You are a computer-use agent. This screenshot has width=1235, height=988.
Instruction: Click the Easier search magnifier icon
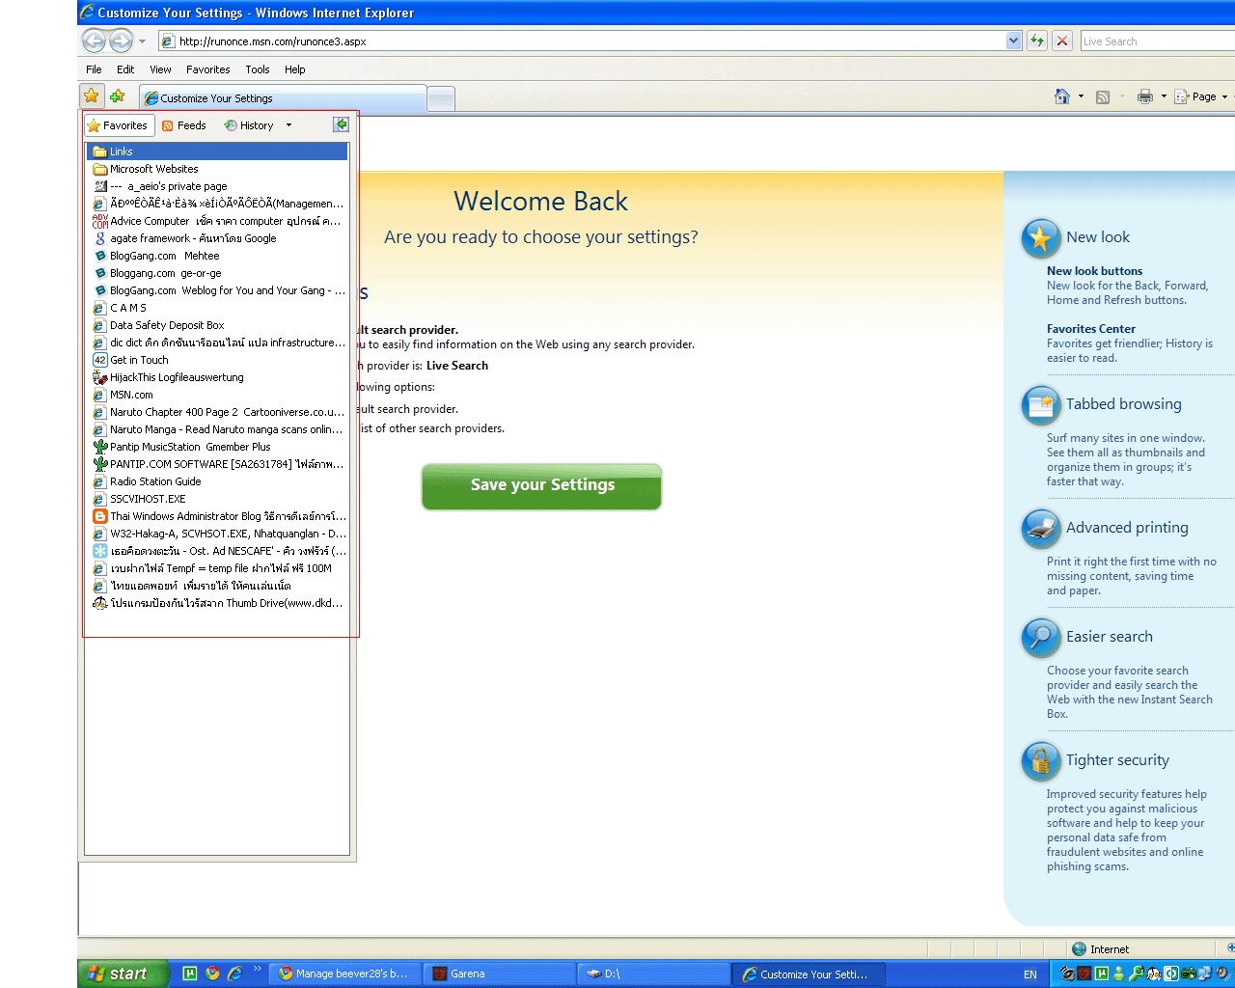pos(1041,638)
